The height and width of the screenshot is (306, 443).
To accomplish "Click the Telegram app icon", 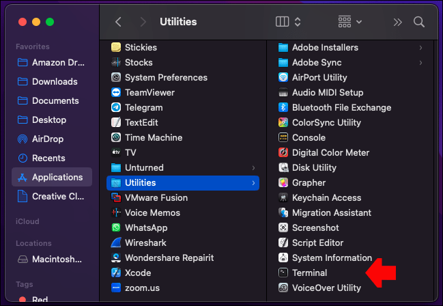I will (116, 107).
